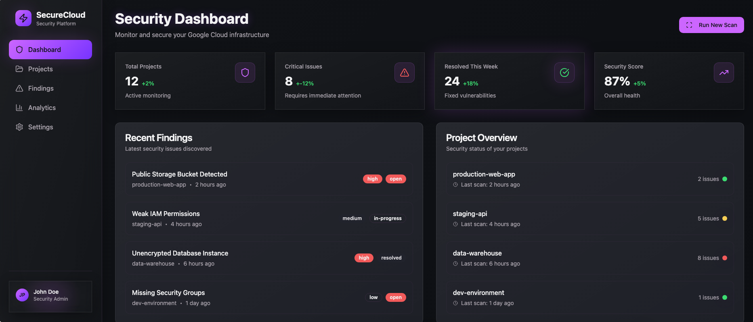The height and width of the screenshot is (322, 753).
Task: Click the Settings gear icon in sidebar
Action: [x=19, y=127]
